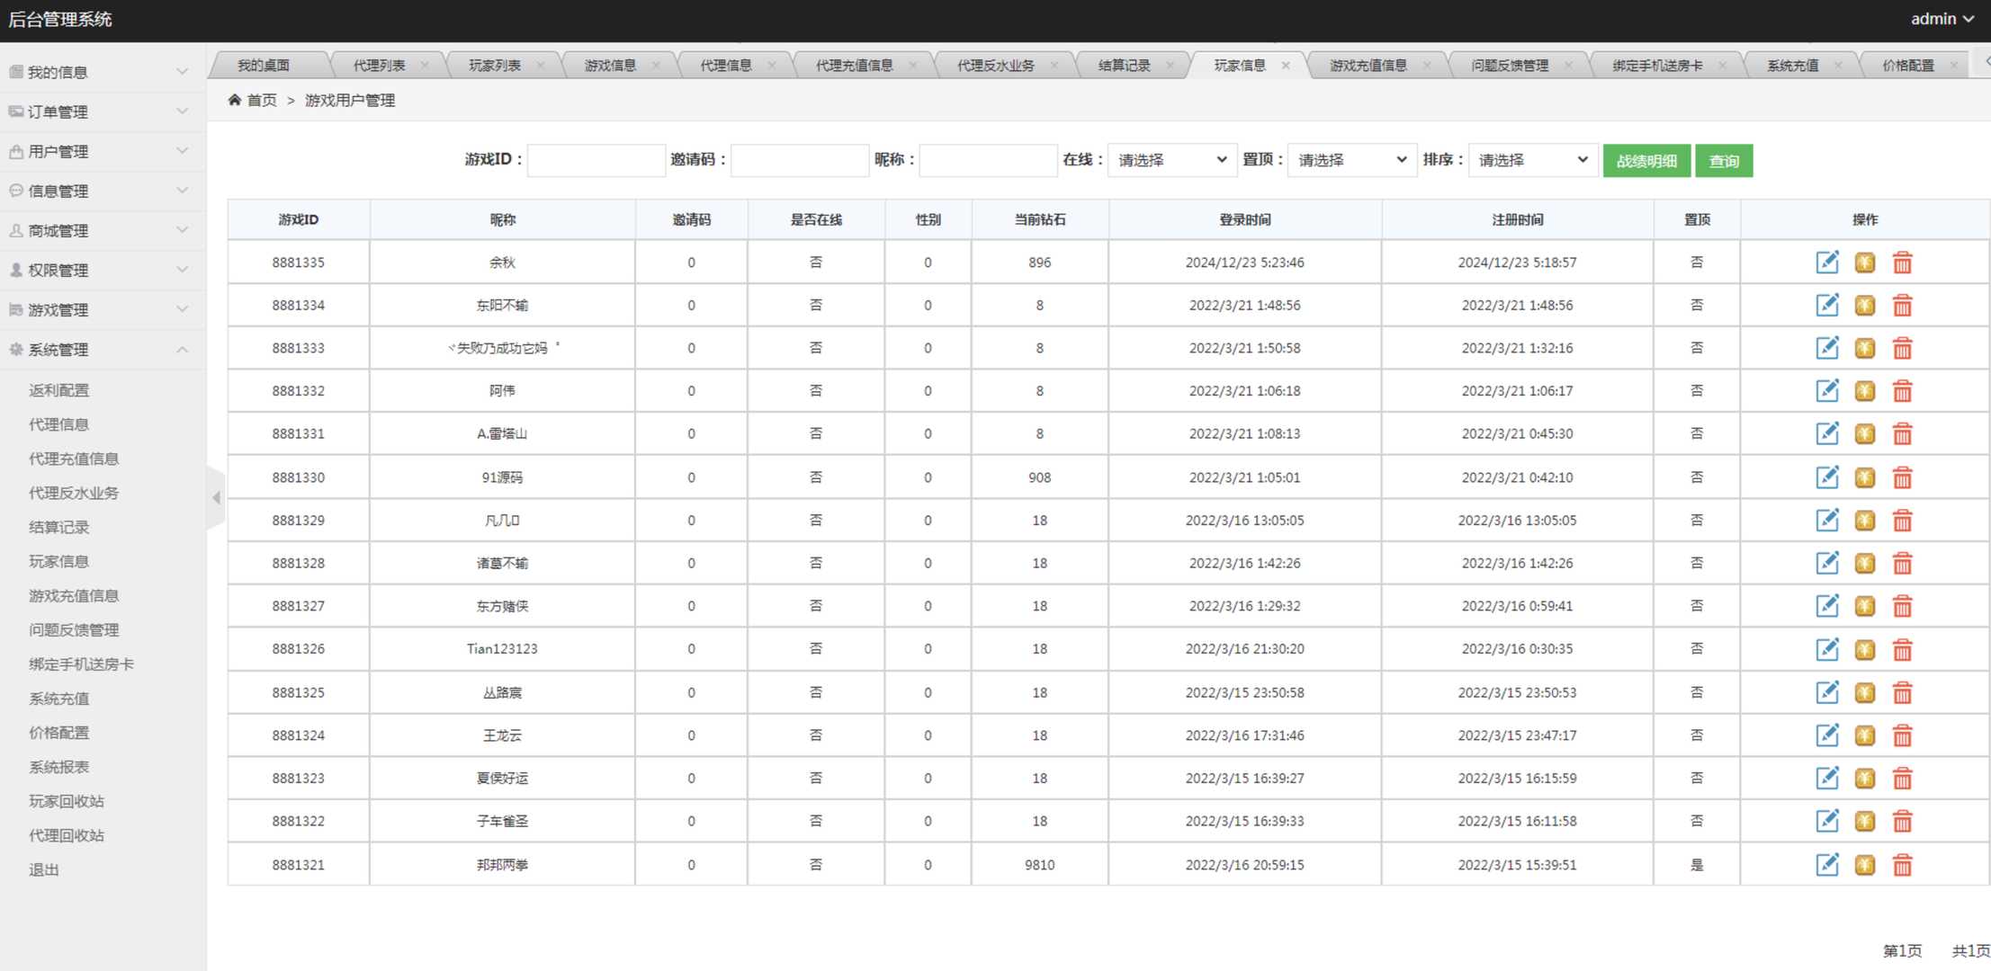Focus the 游戏ID search input field
This screenshot has width=1991, height=971.
pos(596,160)
